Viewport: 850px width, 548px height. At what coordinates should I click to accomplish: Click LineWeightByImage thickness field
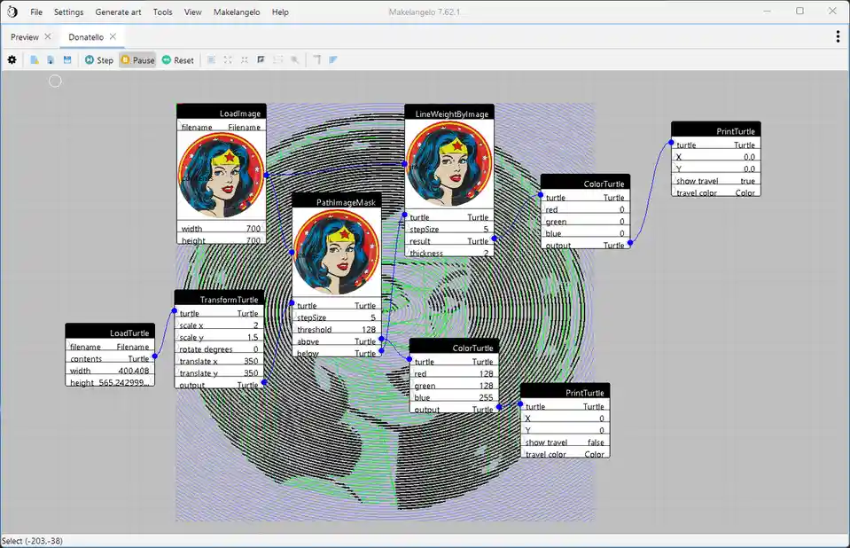click(x=449, y=253)
